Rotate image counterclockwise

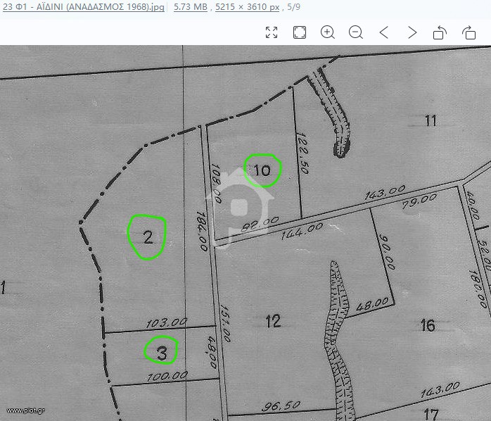pos(440,32)
